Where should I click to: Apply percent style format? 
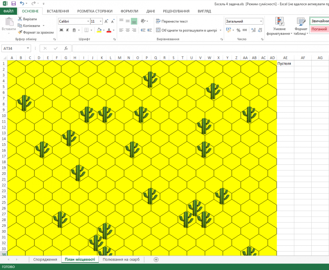238,30
